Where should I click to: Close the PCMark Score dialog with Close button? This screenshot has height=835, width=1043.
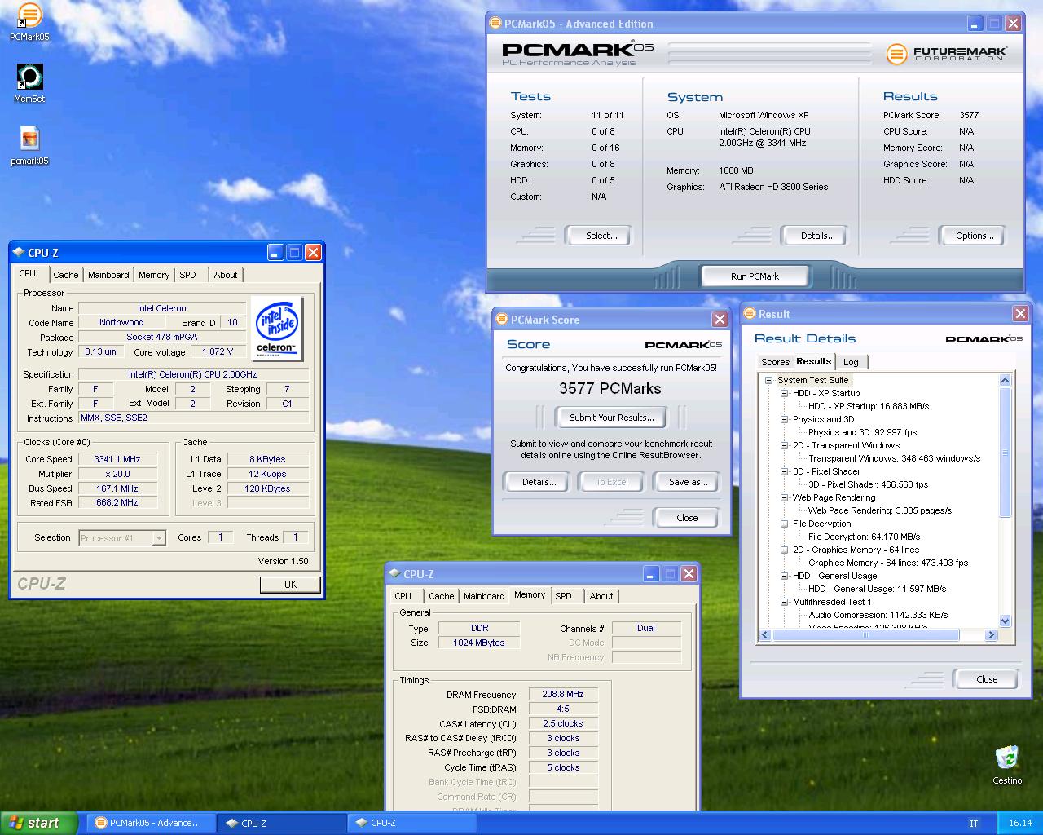687,518
